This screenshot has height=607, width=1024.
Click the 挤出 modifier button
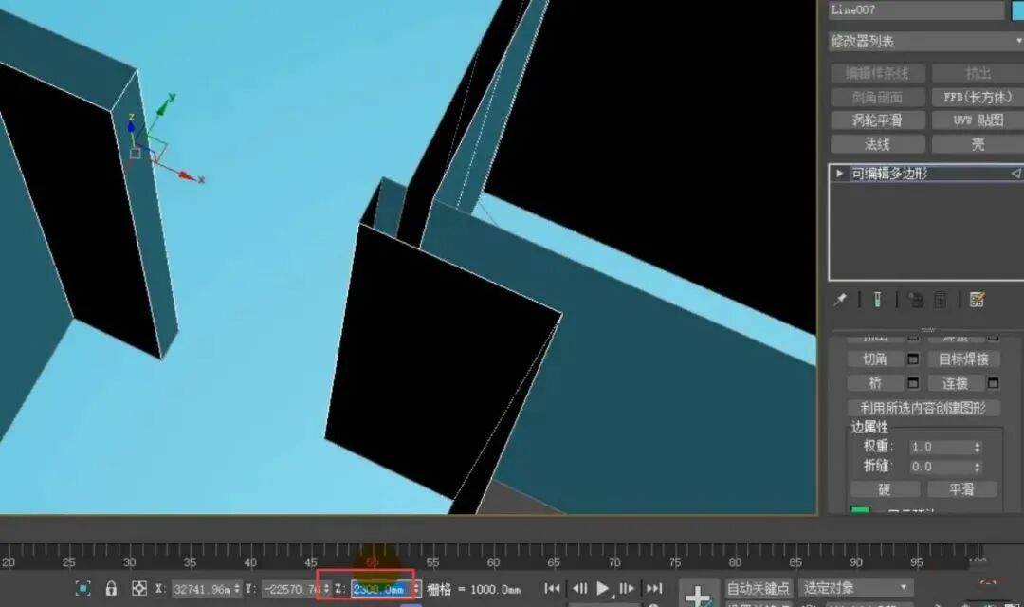click(978, 73)
